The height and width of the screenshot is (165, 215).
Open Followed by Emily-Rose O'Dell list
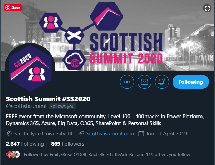click(107, 154)
